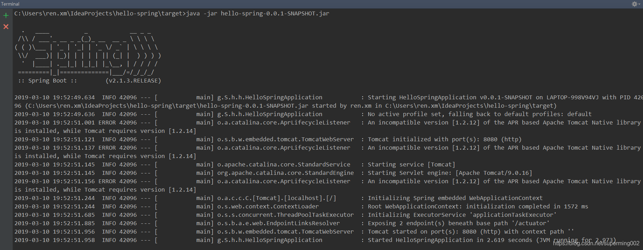Image resolution: width=643 pixels, height=250 pixels.
Task: Open the Terminal panel gear settings menu
Action: click(635, 4)
